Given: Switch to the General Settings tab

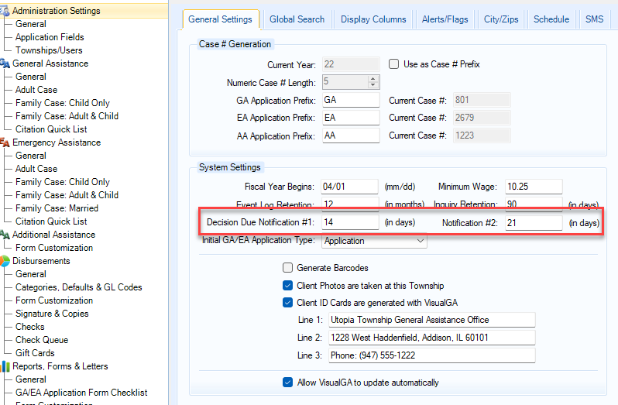Looking at the screenshot, I should [x=220, y=19].
